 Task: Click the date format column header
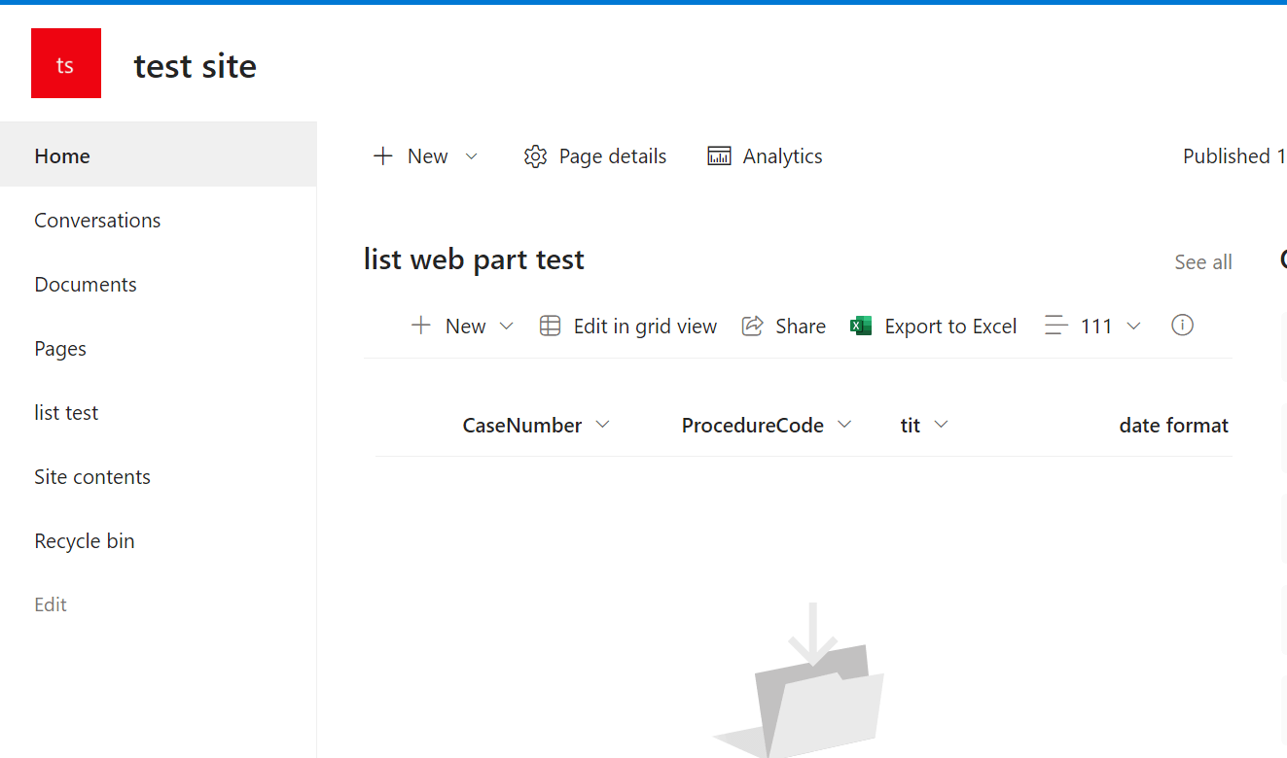1174,426
